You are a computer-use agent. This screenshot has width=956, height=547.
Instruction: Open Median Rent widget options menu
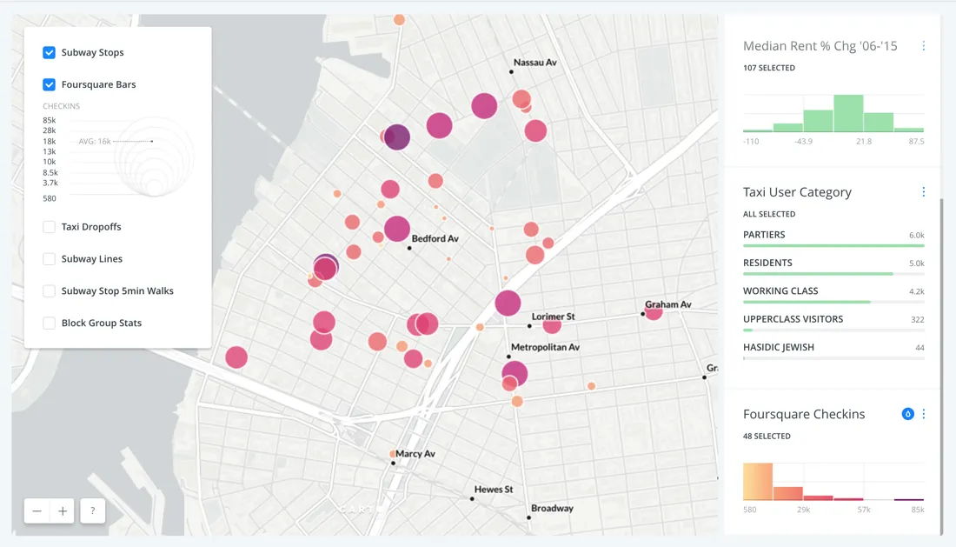coord(923,46)
